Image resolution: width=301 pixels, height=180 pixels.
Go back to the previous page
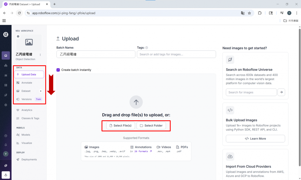point(5,13)
